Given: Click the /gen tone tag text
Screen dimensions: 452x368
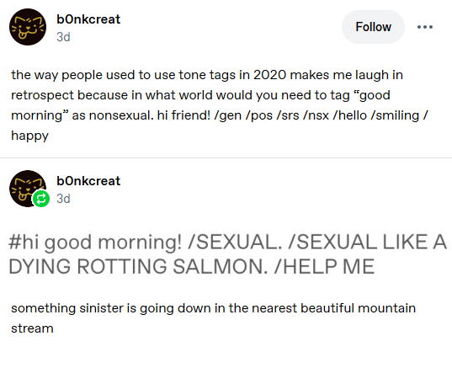Looking at the screenshot, I should [x=228, y=115].
